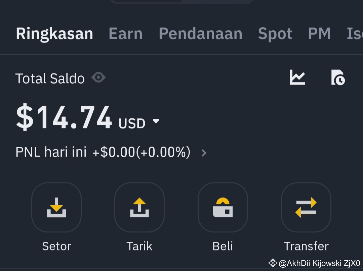Hide balance with the eye icon

pyautogui.click(x=98, y=78)
